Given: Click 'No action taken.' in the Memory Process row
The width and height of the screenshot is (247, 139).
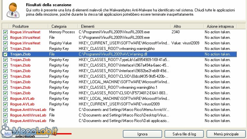Looking at the screenshot, I should (x=217, y=32).
